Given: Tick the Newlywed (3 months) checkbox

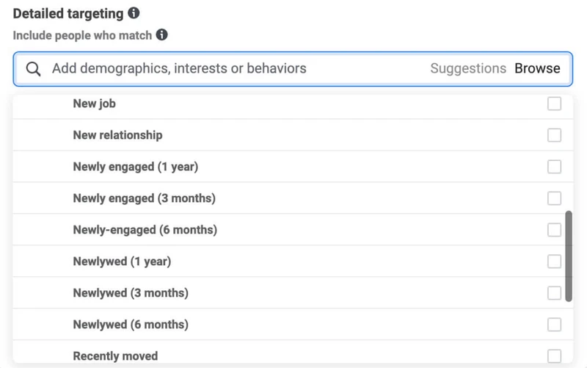Looking at the screenshot, I should click(554, 292).
